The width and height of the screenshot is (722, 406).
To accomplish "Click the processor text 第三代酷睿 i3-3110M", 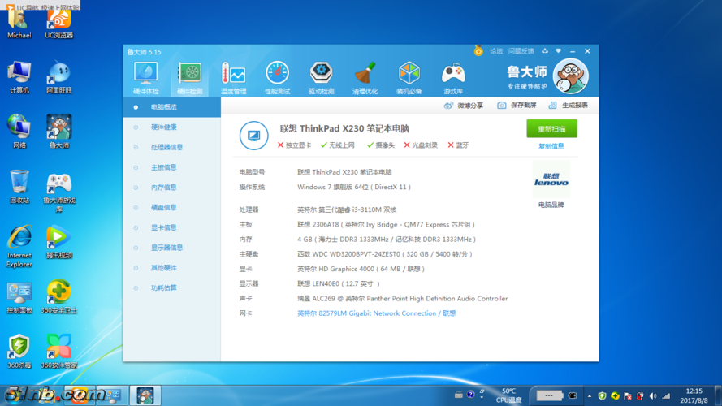I will [347, 210].
